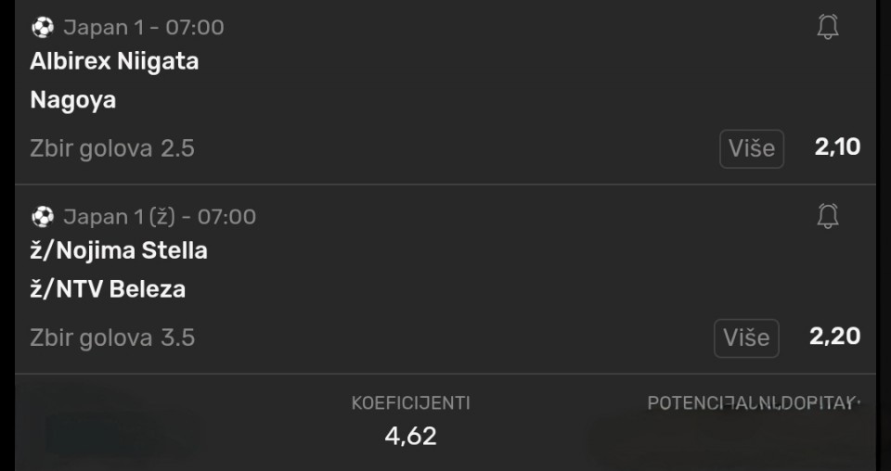Viewport: 891px width, 471px height.
Task: Click the Zbir golova 3.5 market label
Action: [x=112, y=337]
